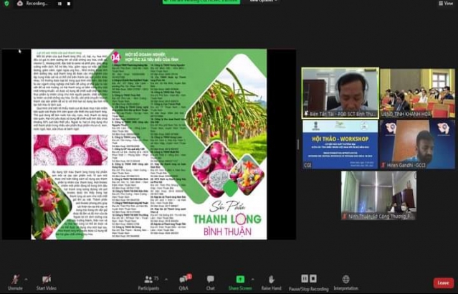The width and height of the screenshot is (458, 294).
Task: Select Hiren Gandhi - GCCI video tile
Action: click(x=417, y=144)
